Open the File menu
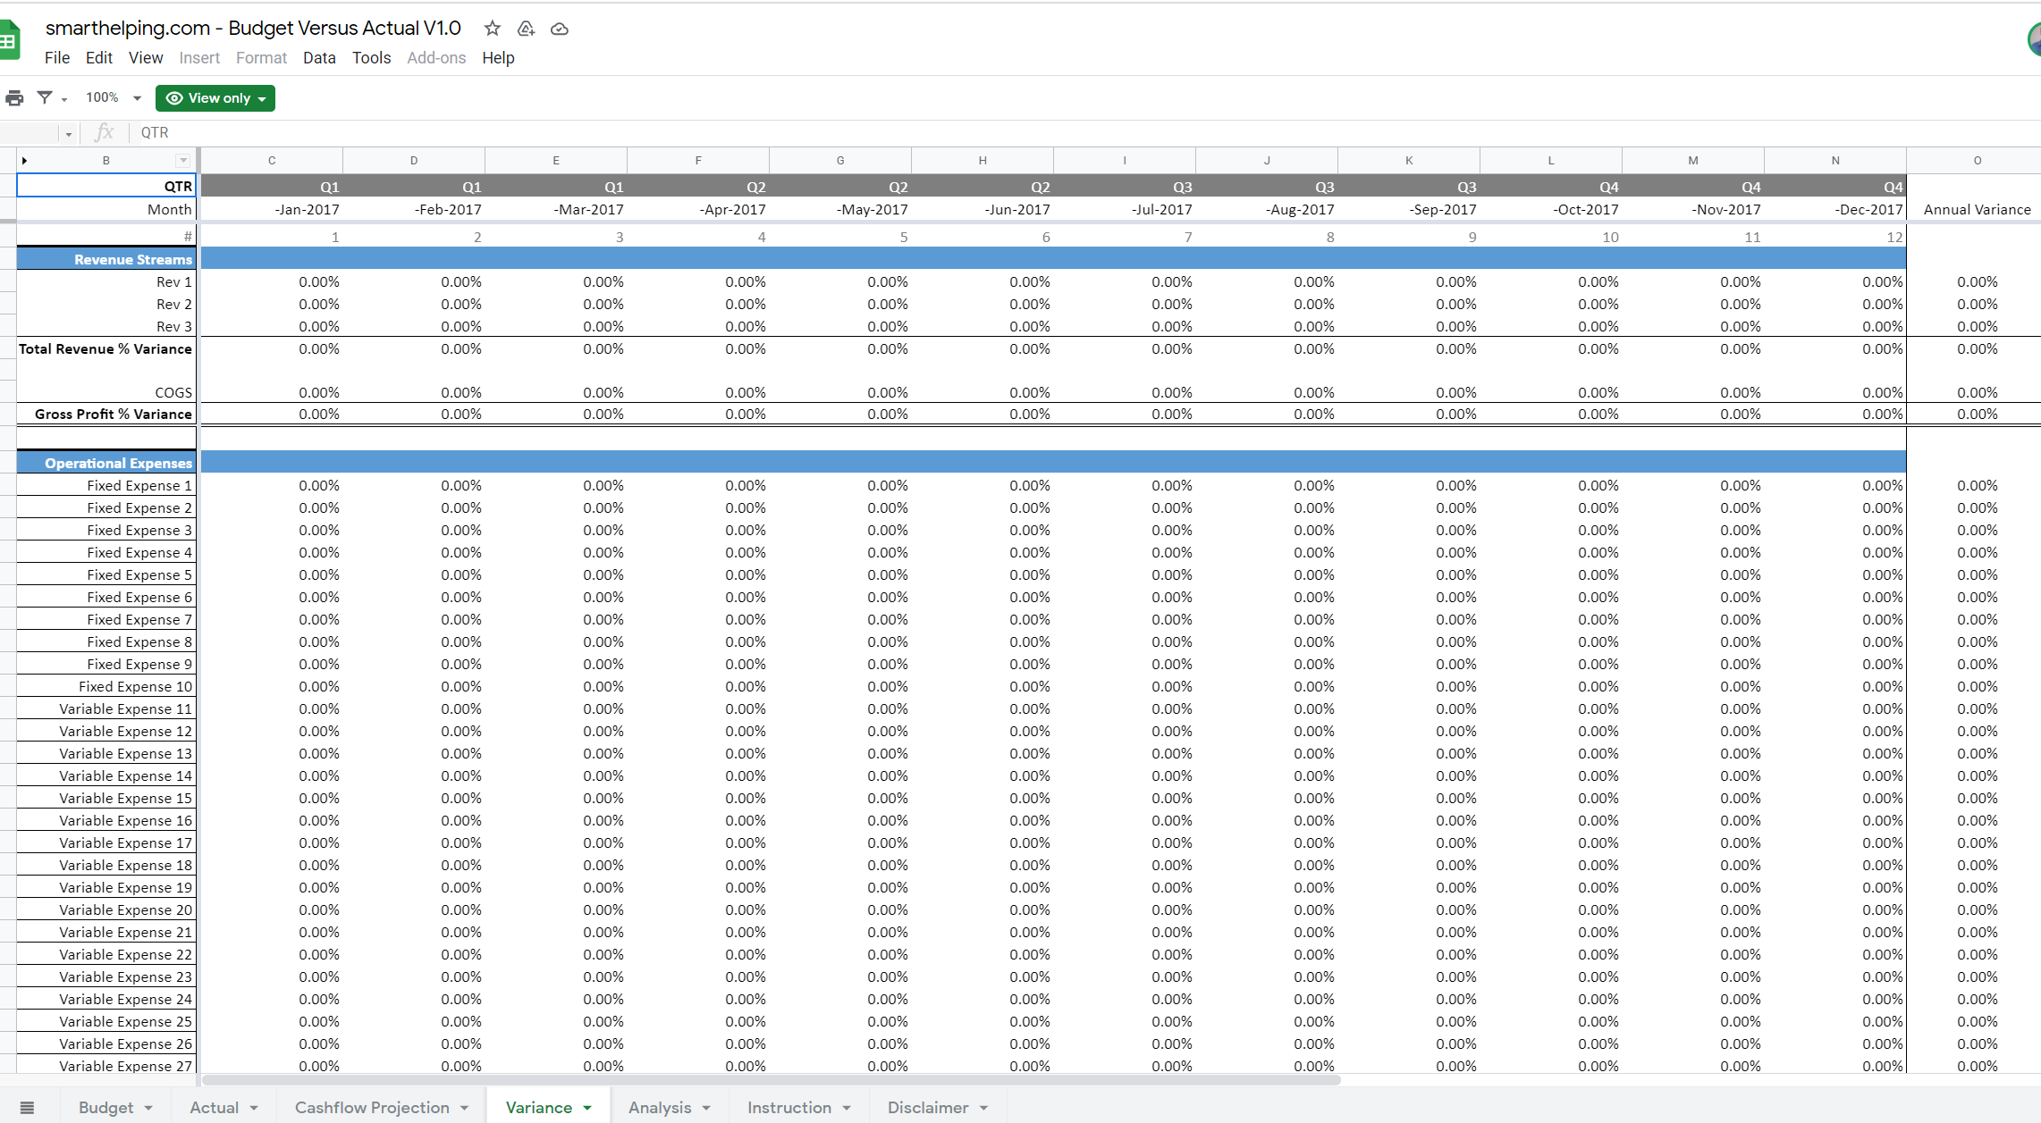Image resolution: width=2041 pixels, height=1123 pixels. [57, 58]
